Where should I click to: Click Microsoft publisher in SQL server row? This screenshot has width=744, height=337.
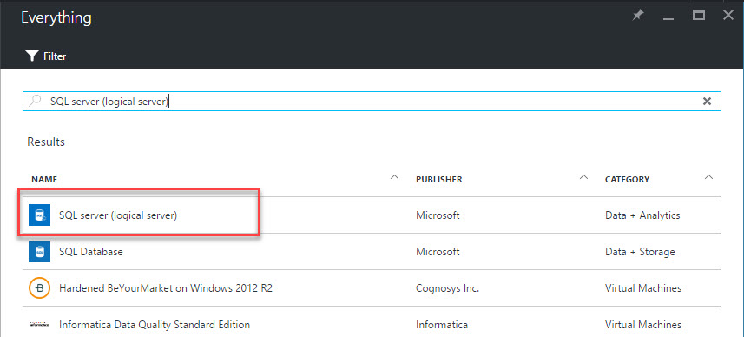coord(438,215)
